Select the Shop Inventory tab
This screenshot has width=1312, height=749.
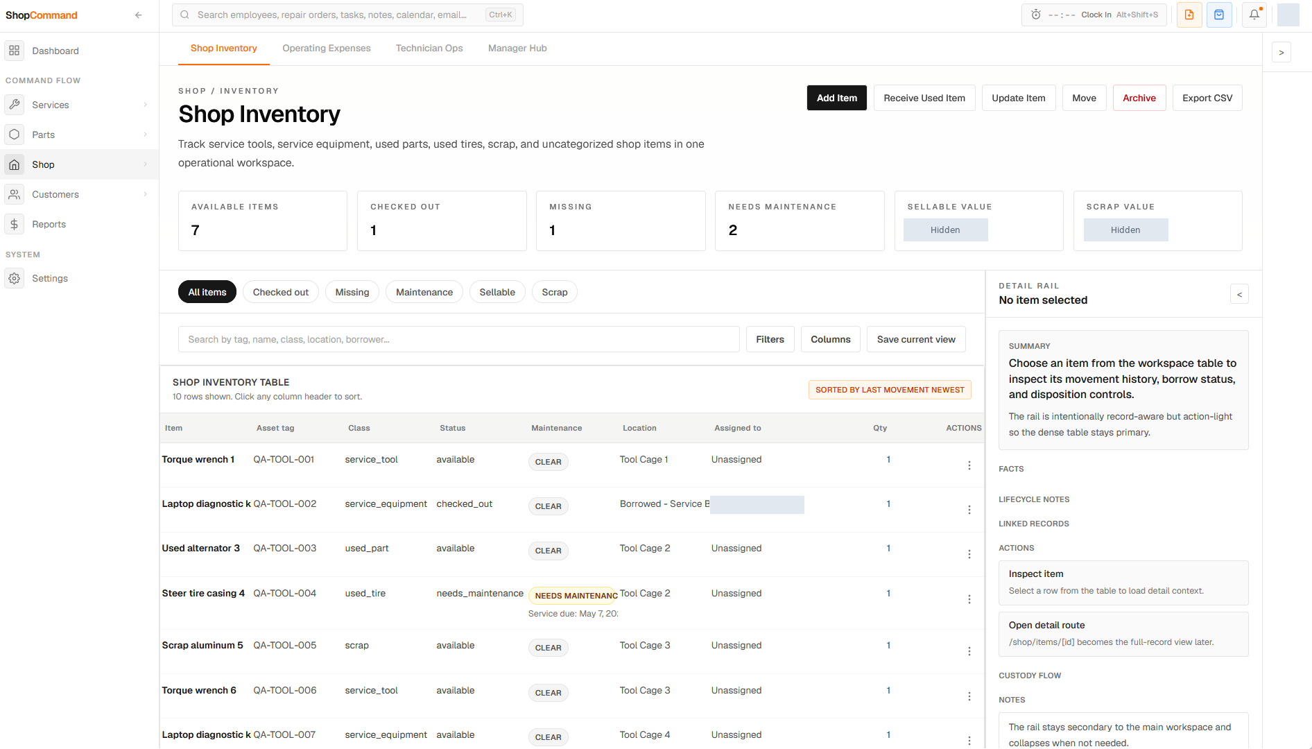pyautogui.click(x=223, y=49)
